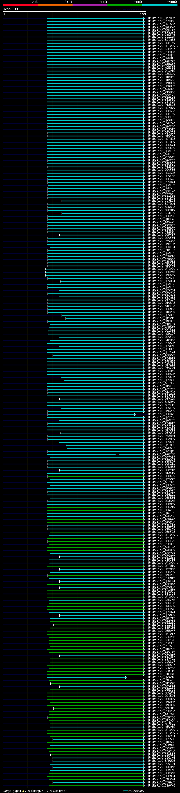Click the UniRef100_B9RGT1 label
The height and width of the screenshot is (793, 180).
coord(161,58)
